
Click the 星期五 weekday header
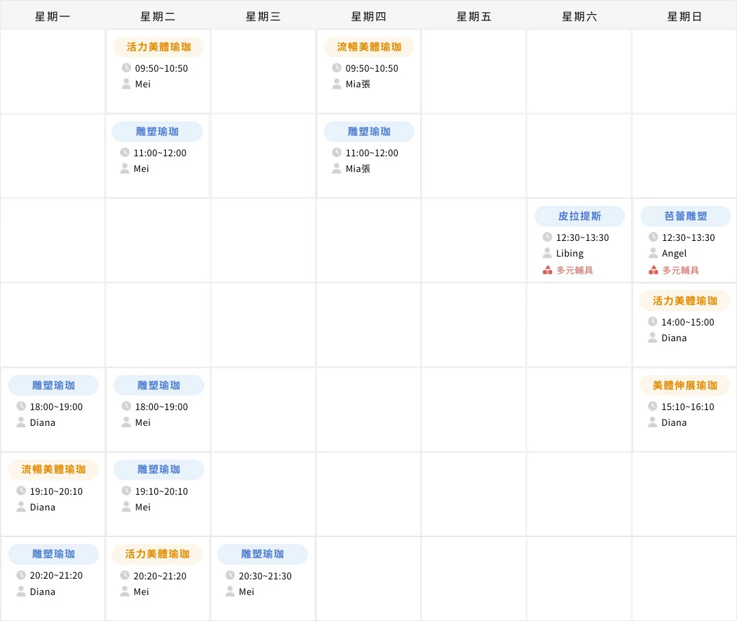point(474,15)
